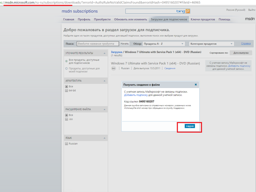Click the Сведения link for Windows 7
This screenshot has height=192, width=256.
pyautogui.click(x=170, y=68)
